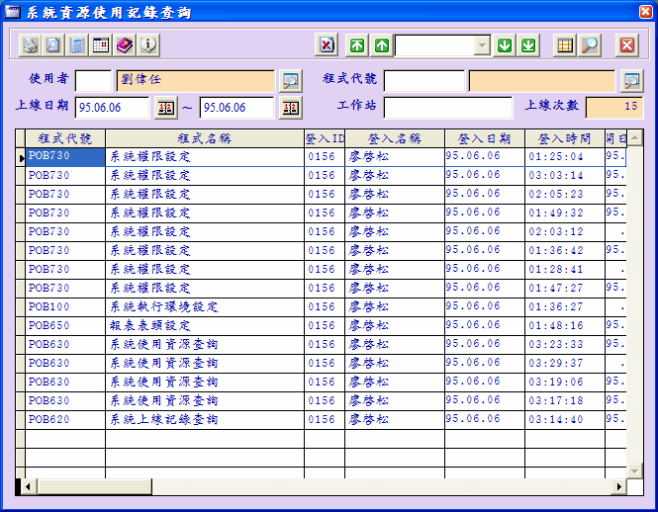The width and height of the screenshot is (658, 512).
Task: Open the toolbar combo box dropdown
Action: [482, 45]
